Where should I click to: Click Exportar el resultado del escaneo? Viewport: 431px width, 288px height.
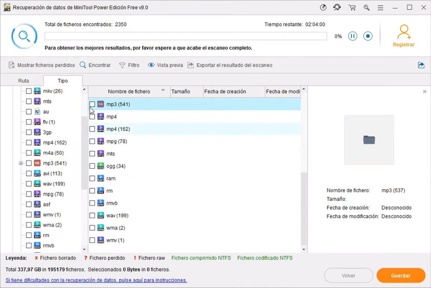click(230, 65)
